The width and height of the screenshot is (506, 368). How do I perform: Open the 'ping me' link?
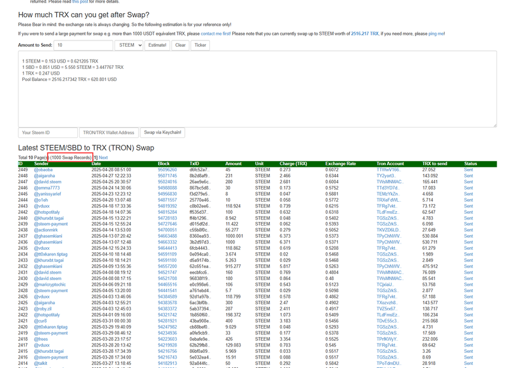pos(436,34)
